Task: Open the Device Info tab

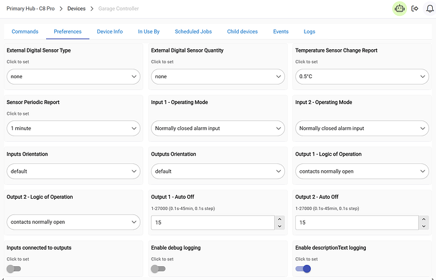Action: pyautogui.click(x=109, y=32)
